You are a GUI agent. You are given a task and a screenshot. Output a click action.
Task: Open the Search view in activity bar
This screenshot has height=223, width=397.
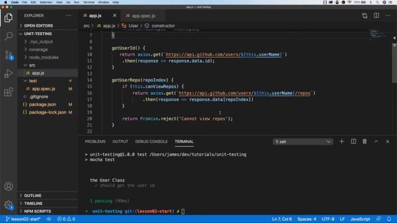tap(8, 36)
